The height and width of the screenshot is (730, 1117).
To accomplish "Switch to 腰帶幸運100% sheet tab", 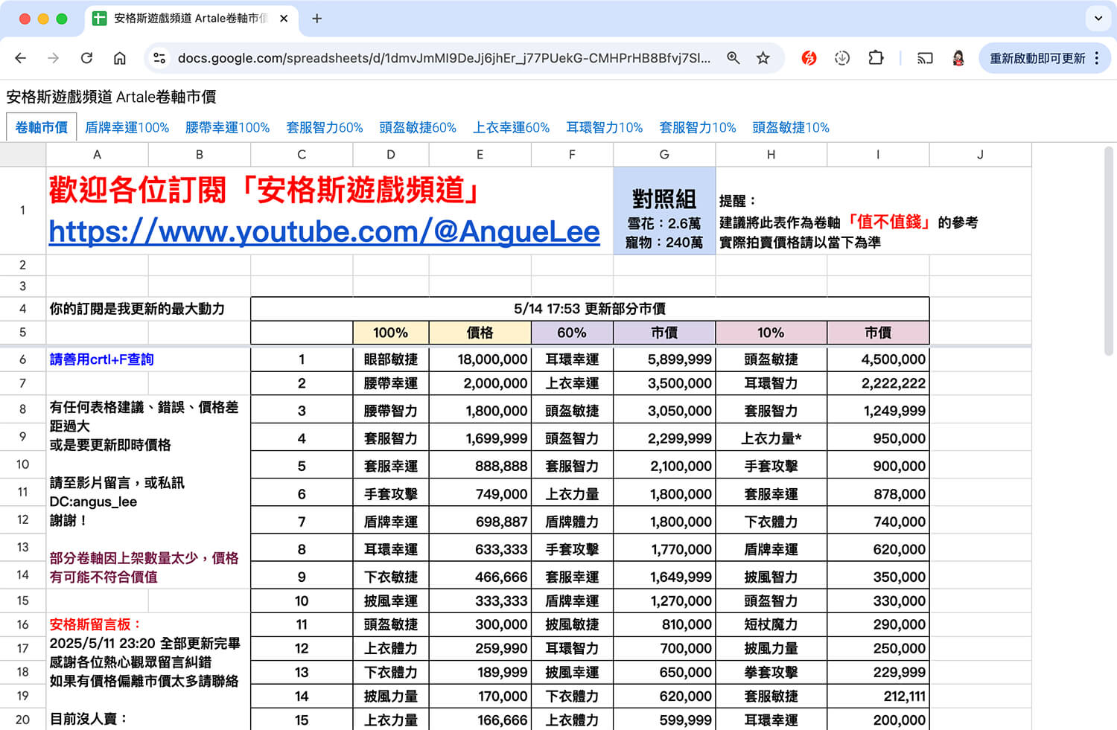I will coord(227,127).
